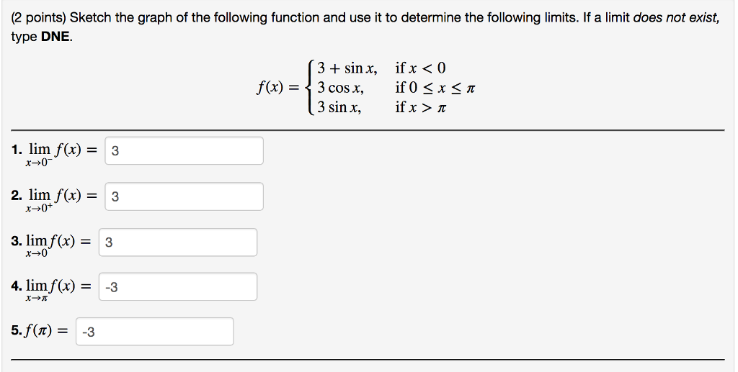Click the '3 cos x' expression
This screenshot has height=372, width=738.
(340, 88)
